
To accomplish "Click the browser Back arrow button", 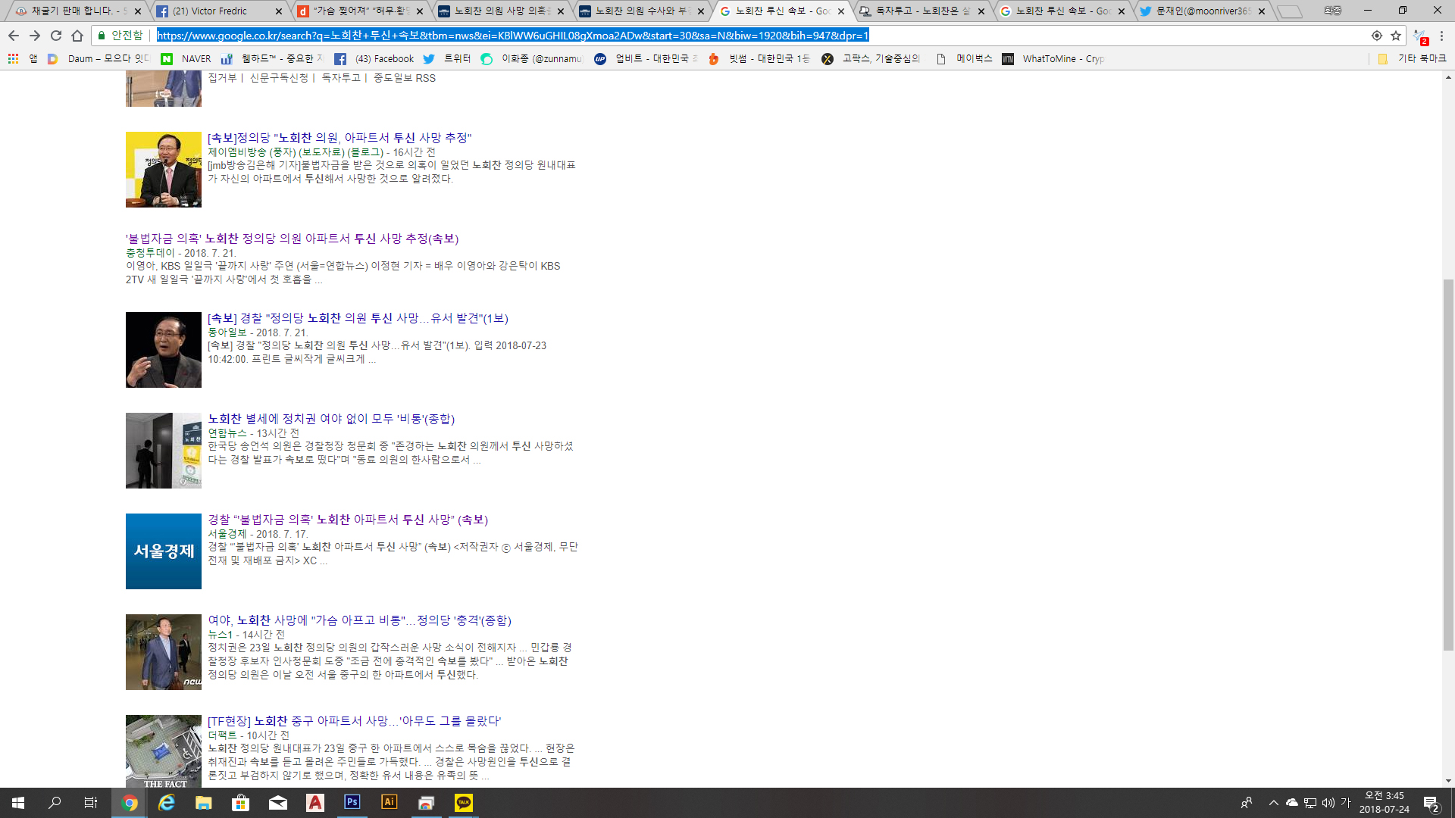I will (14, 36).
